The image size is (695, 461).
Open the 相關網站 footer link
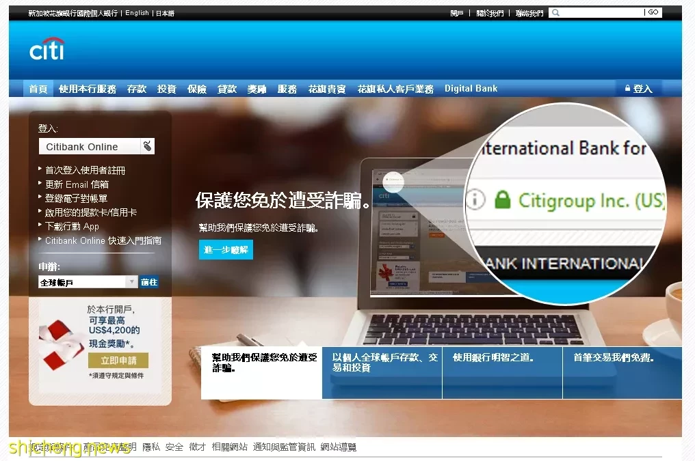pyautogui.click(x=230, y=447)
